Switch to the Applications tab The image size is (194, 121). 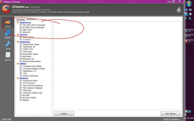pyautogui.click(x=31, y=19)
